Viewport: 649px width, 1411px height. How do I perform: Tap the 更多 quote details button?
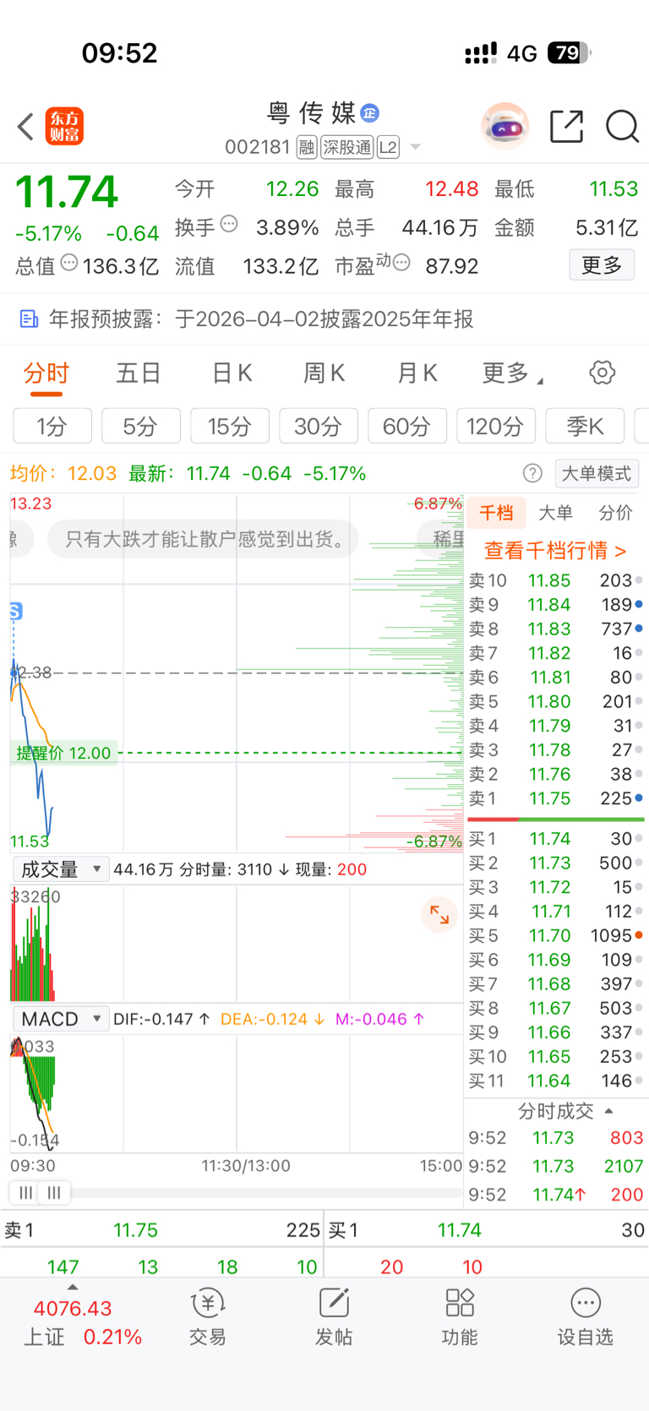(x=602, y=265)
